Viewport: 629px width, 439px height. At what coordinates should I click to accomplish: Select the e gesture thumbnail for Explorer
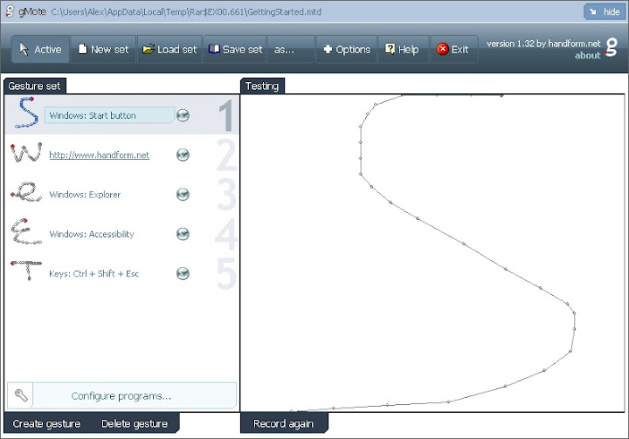click(26, 191)
